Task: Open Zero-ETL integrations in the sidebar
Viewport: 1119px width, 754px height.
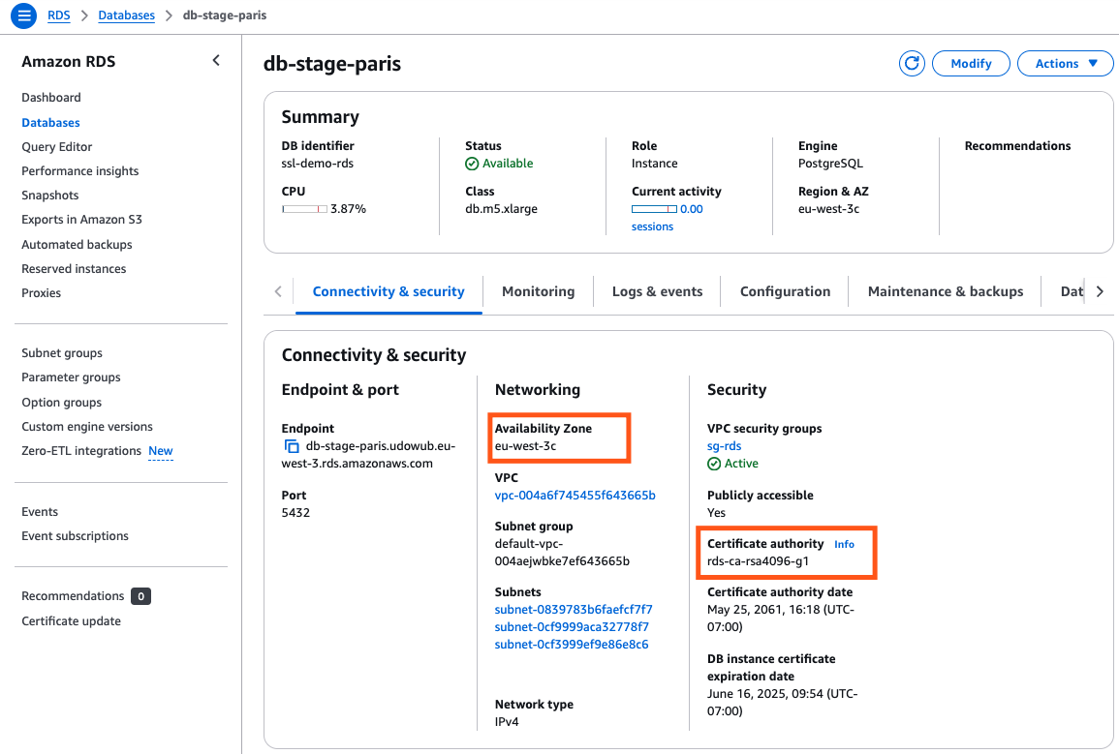Action: coord(81,451)
